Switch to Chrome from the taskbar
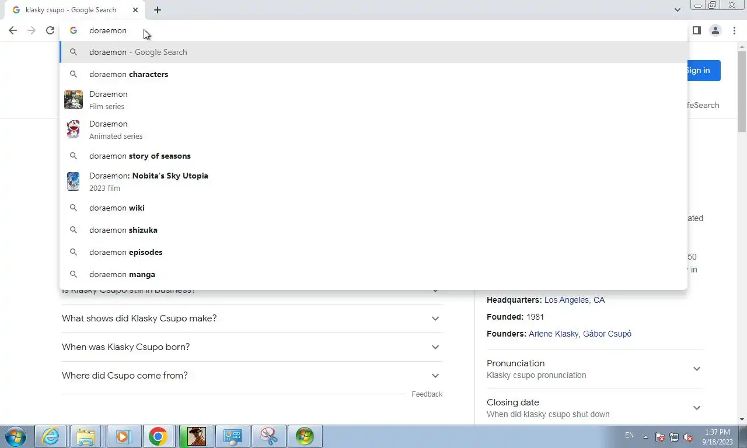The image size is (747, 448). coord(158,436)
